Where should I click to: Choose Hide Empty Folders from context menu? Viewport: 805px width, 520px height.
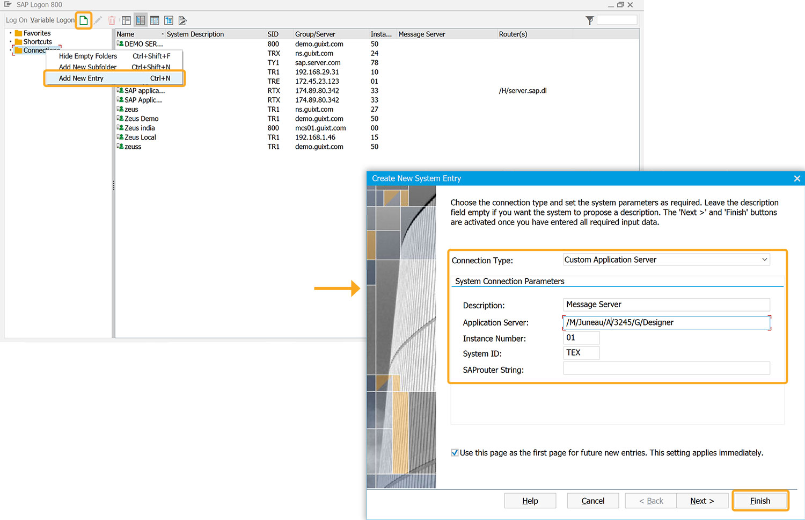(x=114, y=56)
